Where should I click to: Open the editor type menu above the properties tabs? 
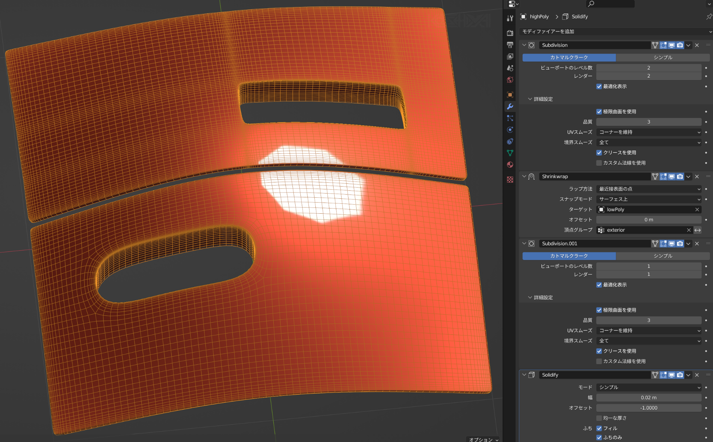pos(513,4)
